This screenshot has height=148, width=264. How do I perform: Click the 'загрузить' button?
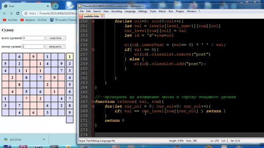(x=55, y=46)
